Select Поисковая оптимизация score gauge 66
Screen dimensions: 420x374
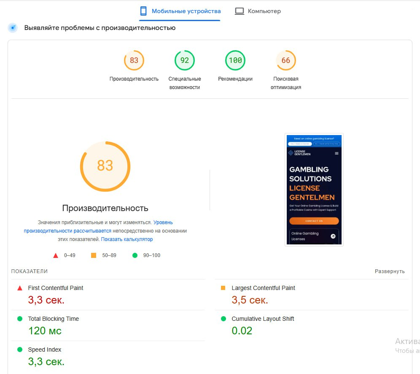tap(286, 60)
